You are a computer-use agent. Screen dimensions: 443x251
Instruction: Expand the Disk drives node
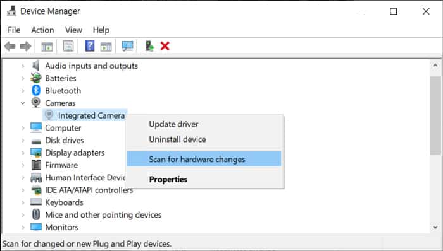(x=23, y=140)
